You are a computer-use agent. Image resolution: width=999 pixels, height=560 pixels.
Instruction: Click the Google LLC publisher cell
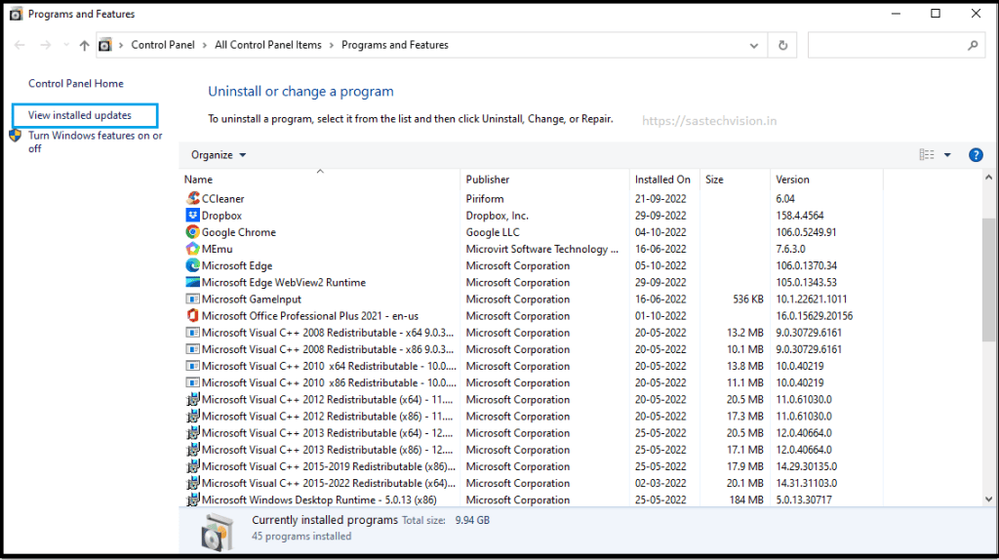coord(493,232)
